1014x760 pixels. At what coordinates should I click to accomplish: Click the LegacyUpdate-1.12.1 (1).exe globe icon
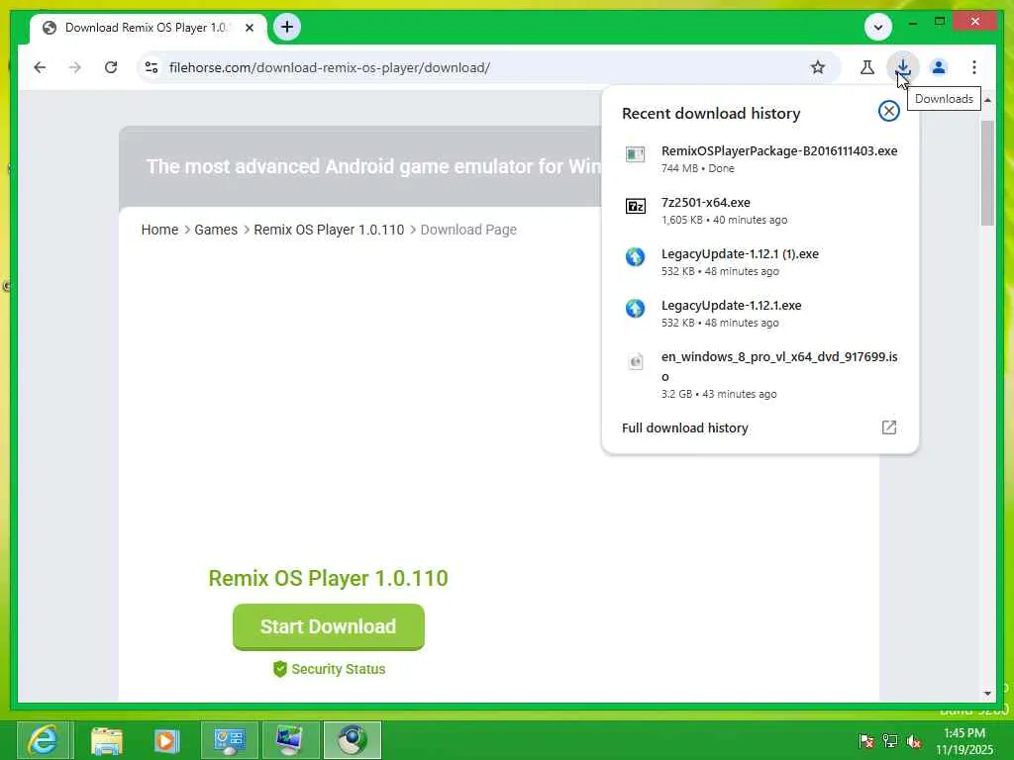635,256
